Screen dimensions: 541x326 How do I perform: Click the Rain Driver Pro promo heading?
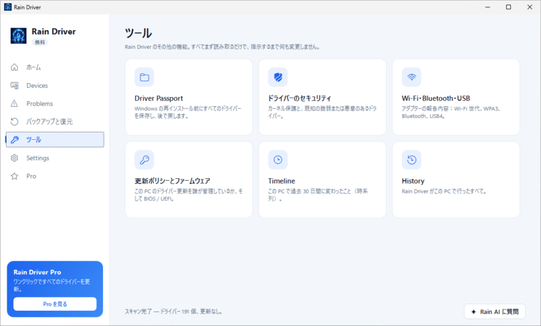pyautogui.click(x=37, y=272)
